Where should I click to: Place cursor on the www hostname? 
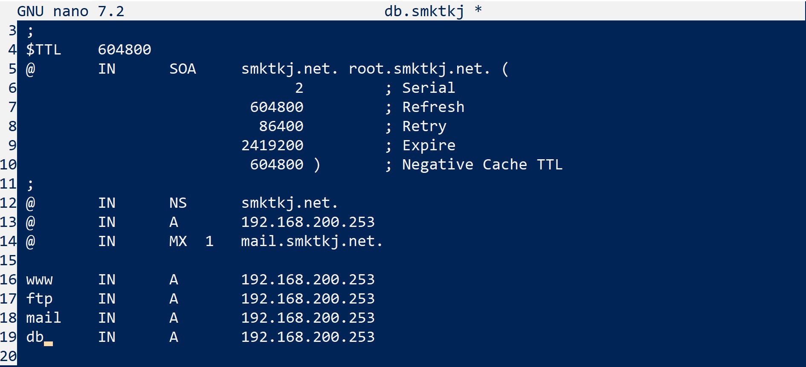coord(39,280)
